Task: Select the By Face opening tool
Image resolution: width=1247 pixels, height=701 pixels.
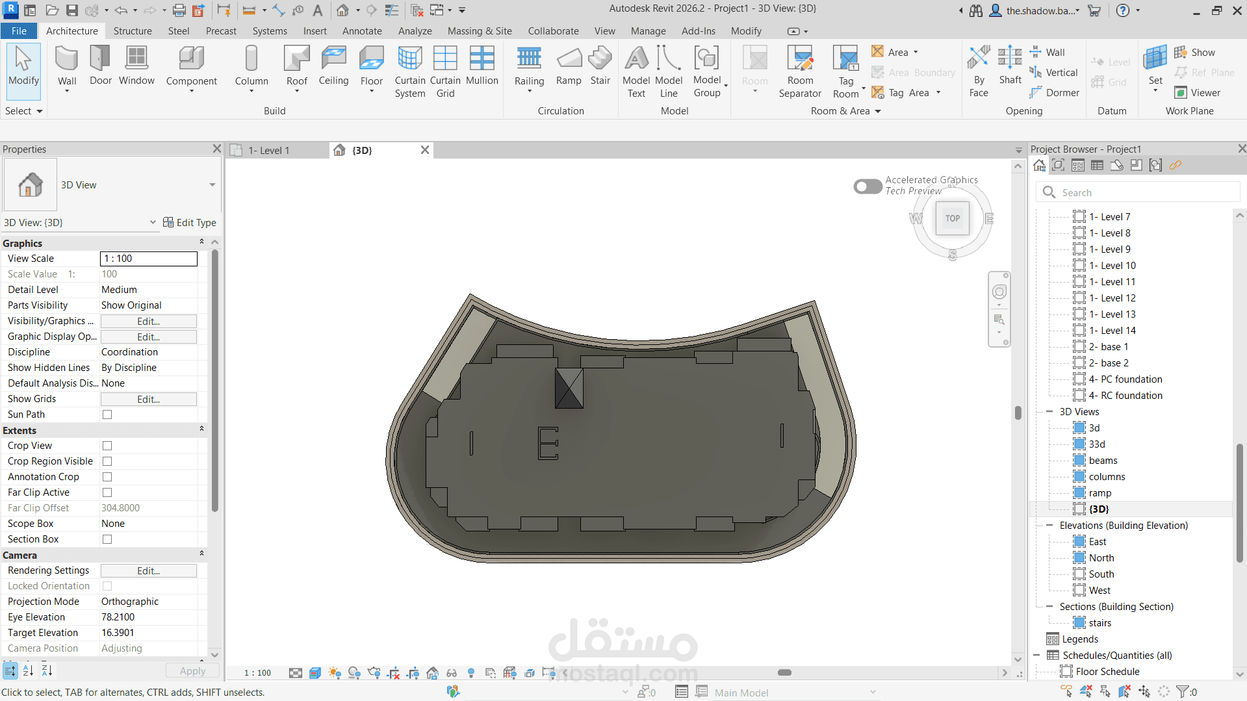Action: pyautogui.click(x=979, y=71)
